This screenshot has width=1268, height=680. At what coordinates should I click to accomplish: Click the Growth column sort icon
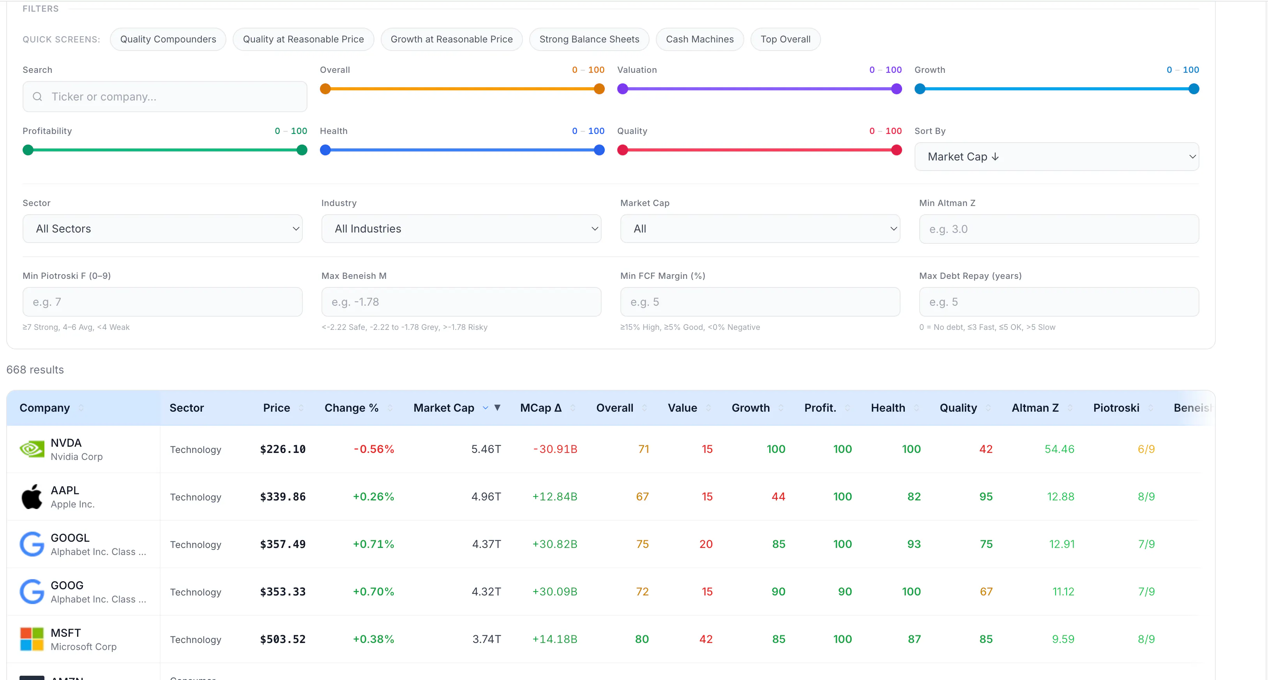[x=781, y=407]
